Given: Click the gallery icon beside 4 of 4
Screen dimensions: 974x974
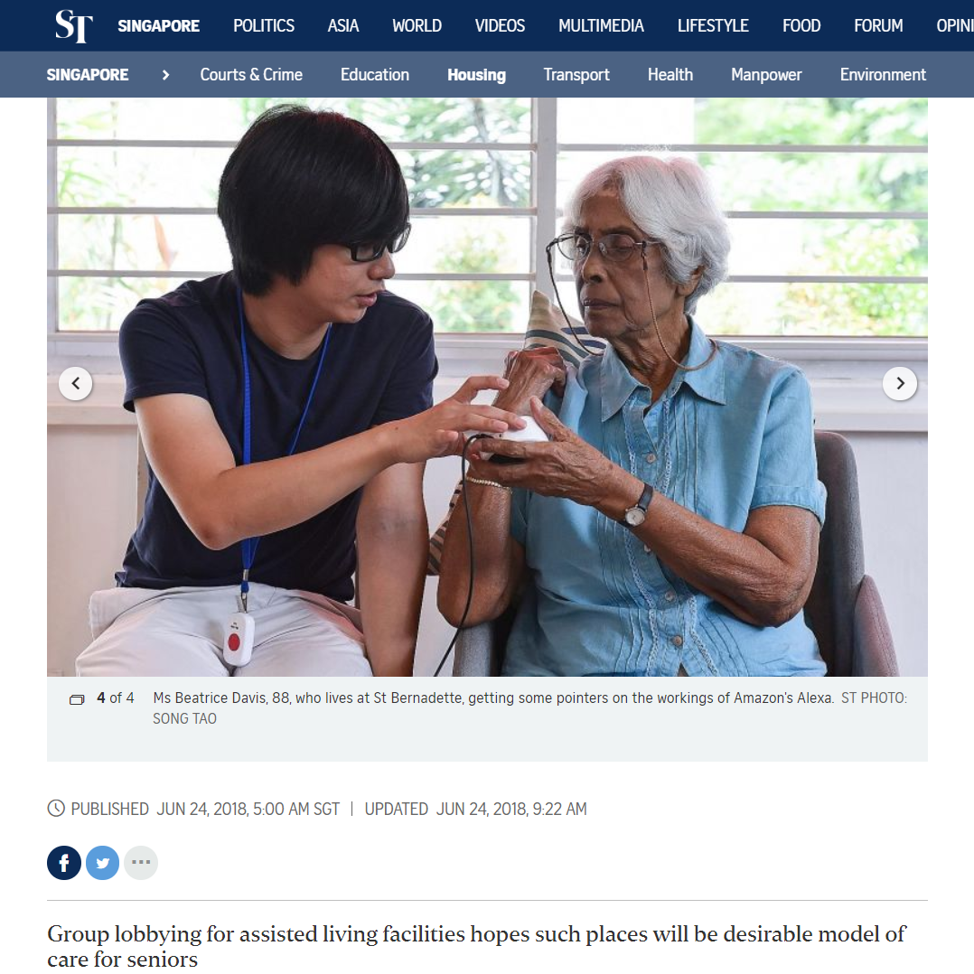Looking at the screenshot, I should coord(77,699).
